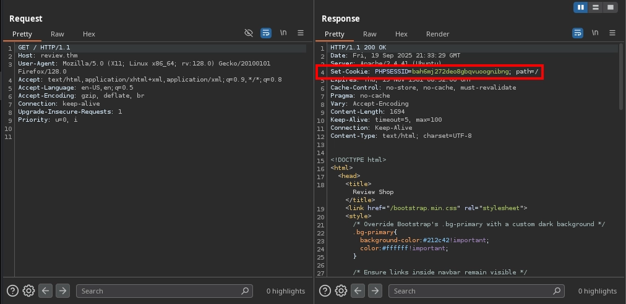Click the Response pane vertical scrollbar

click(x=621, y=77)
